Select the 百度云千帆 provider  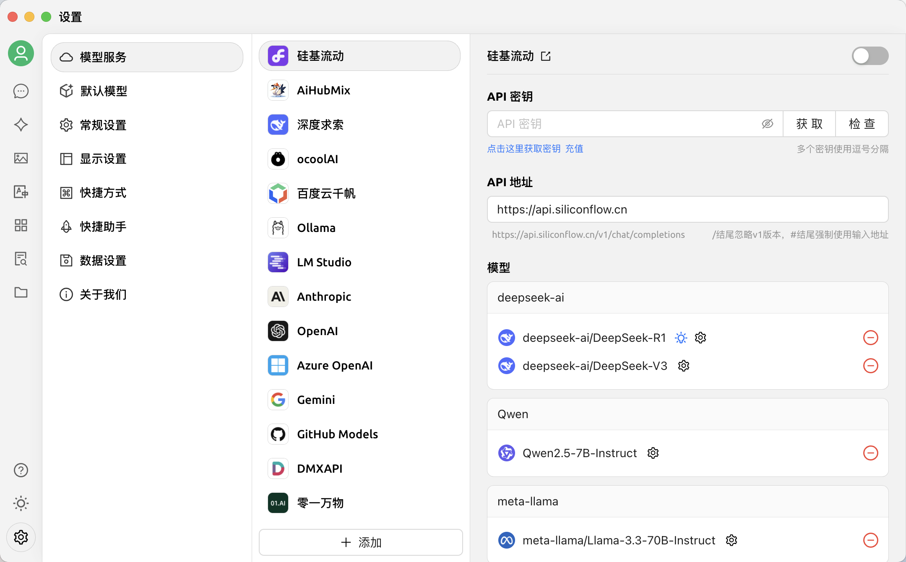tap(359, 193)
